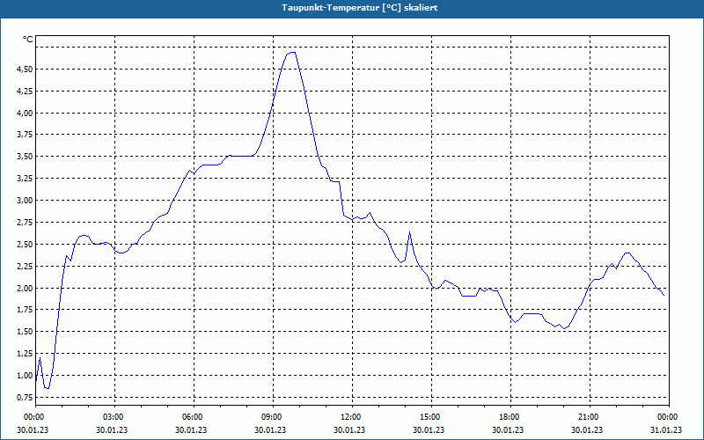This screenshot has height=440, width=704.
Task: Select the 0,75 y-axis label
Action: coord(26,398)
